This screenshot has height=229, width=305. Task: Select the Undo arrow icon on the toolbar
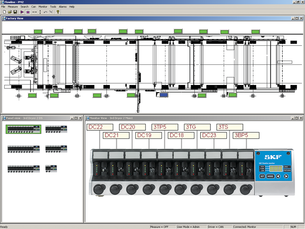coord(45,13)
